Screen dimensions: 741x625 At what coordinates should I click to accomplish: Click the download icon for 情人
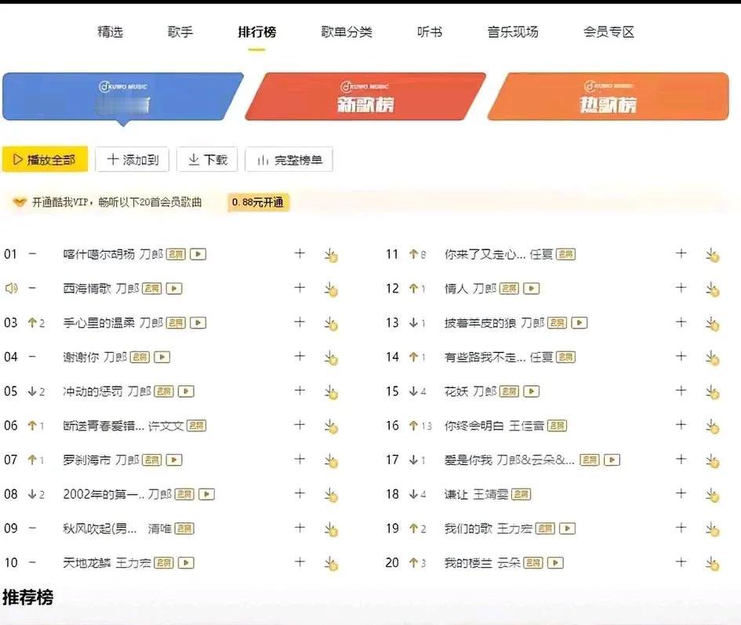click(x=713, y=289)
